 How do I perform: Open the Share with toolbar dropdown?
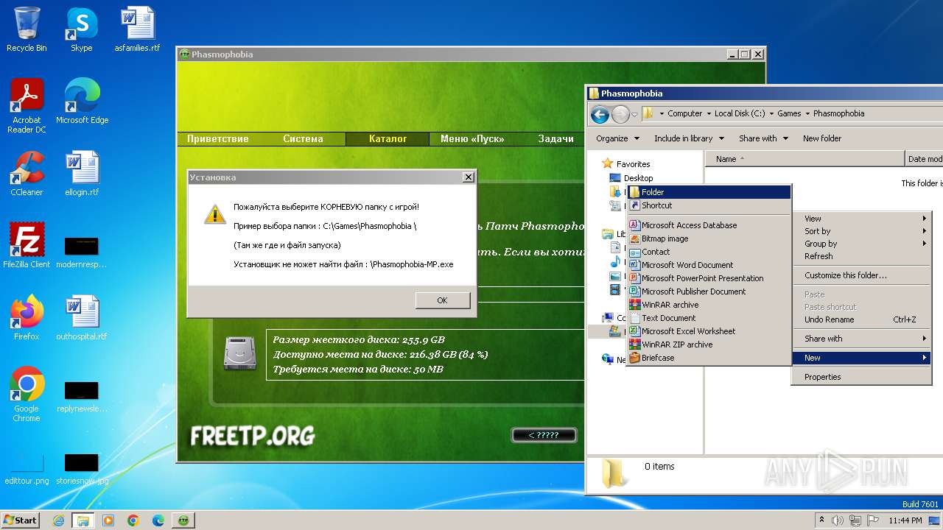point(763,138)
